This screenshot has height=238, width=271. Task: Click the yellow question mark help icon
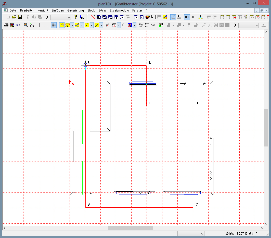pos(76,17)
